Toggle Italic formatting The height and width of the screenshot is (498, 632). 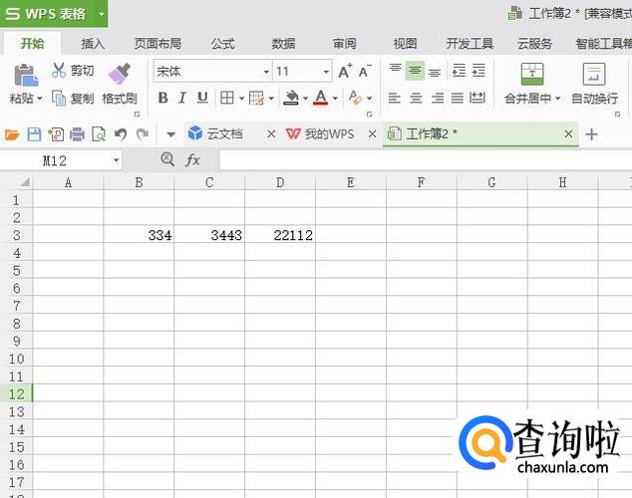tap(182, 98)
